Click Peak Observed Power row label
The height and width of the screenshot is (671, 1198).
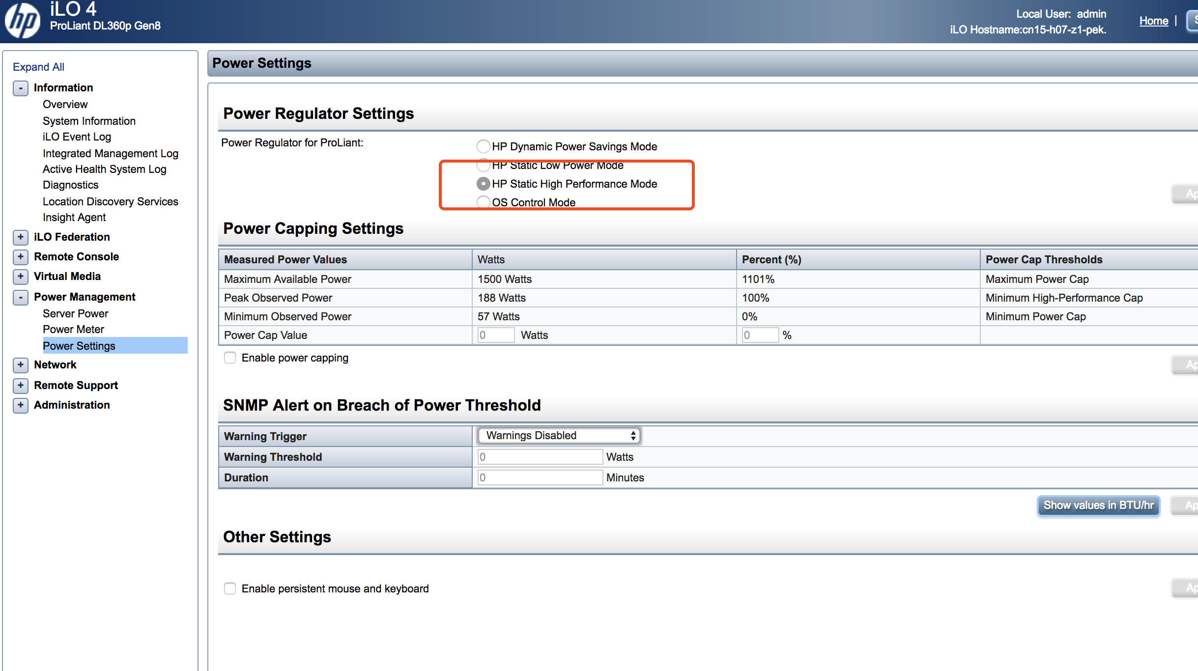278,298
